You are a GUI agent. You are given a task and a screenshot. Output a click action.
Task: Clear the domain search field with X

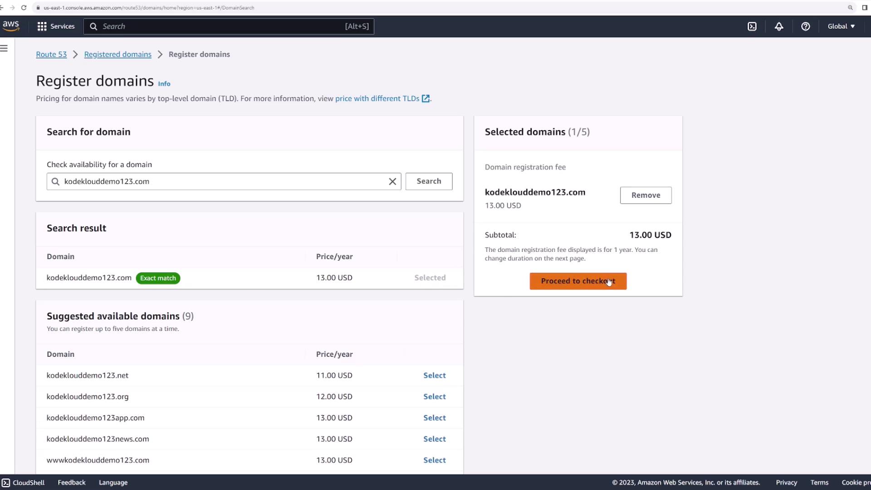(392, 181)
